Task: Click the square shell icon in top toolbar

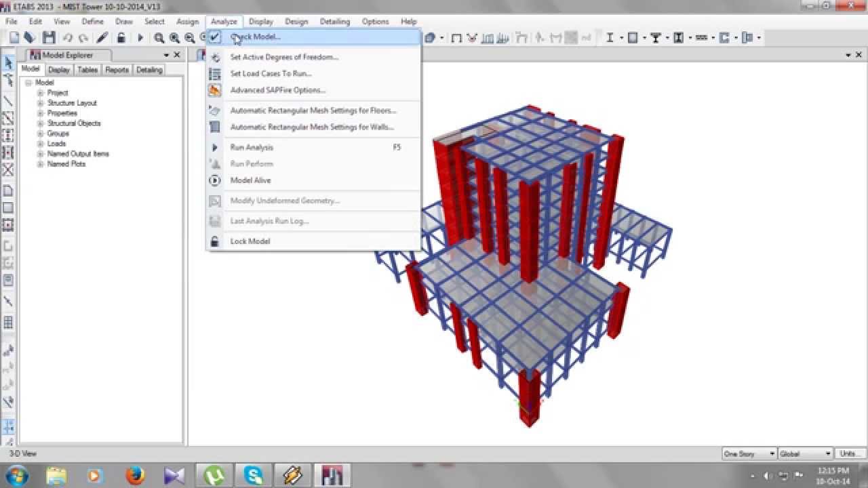Action: pos(633,38)
